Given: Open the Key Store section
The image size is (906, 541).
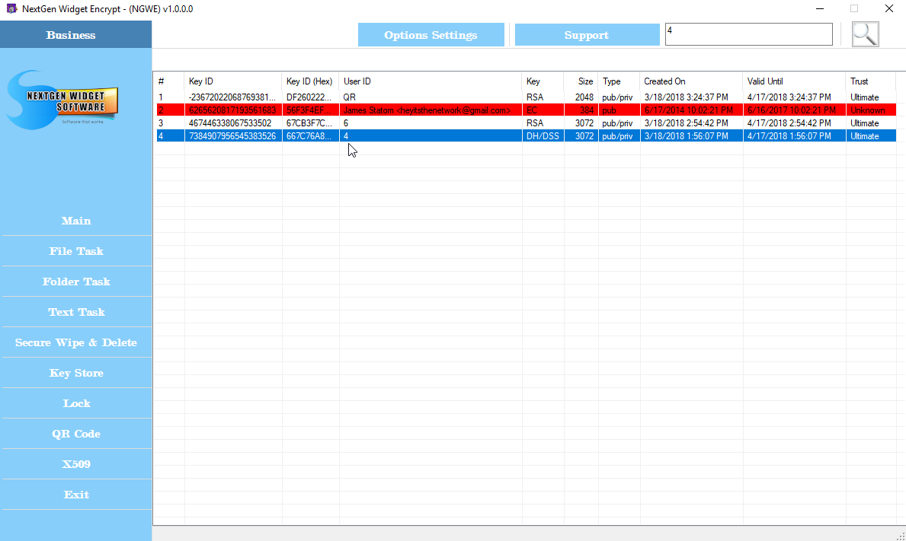Looking at the screenshot, I should pos(76,373).
